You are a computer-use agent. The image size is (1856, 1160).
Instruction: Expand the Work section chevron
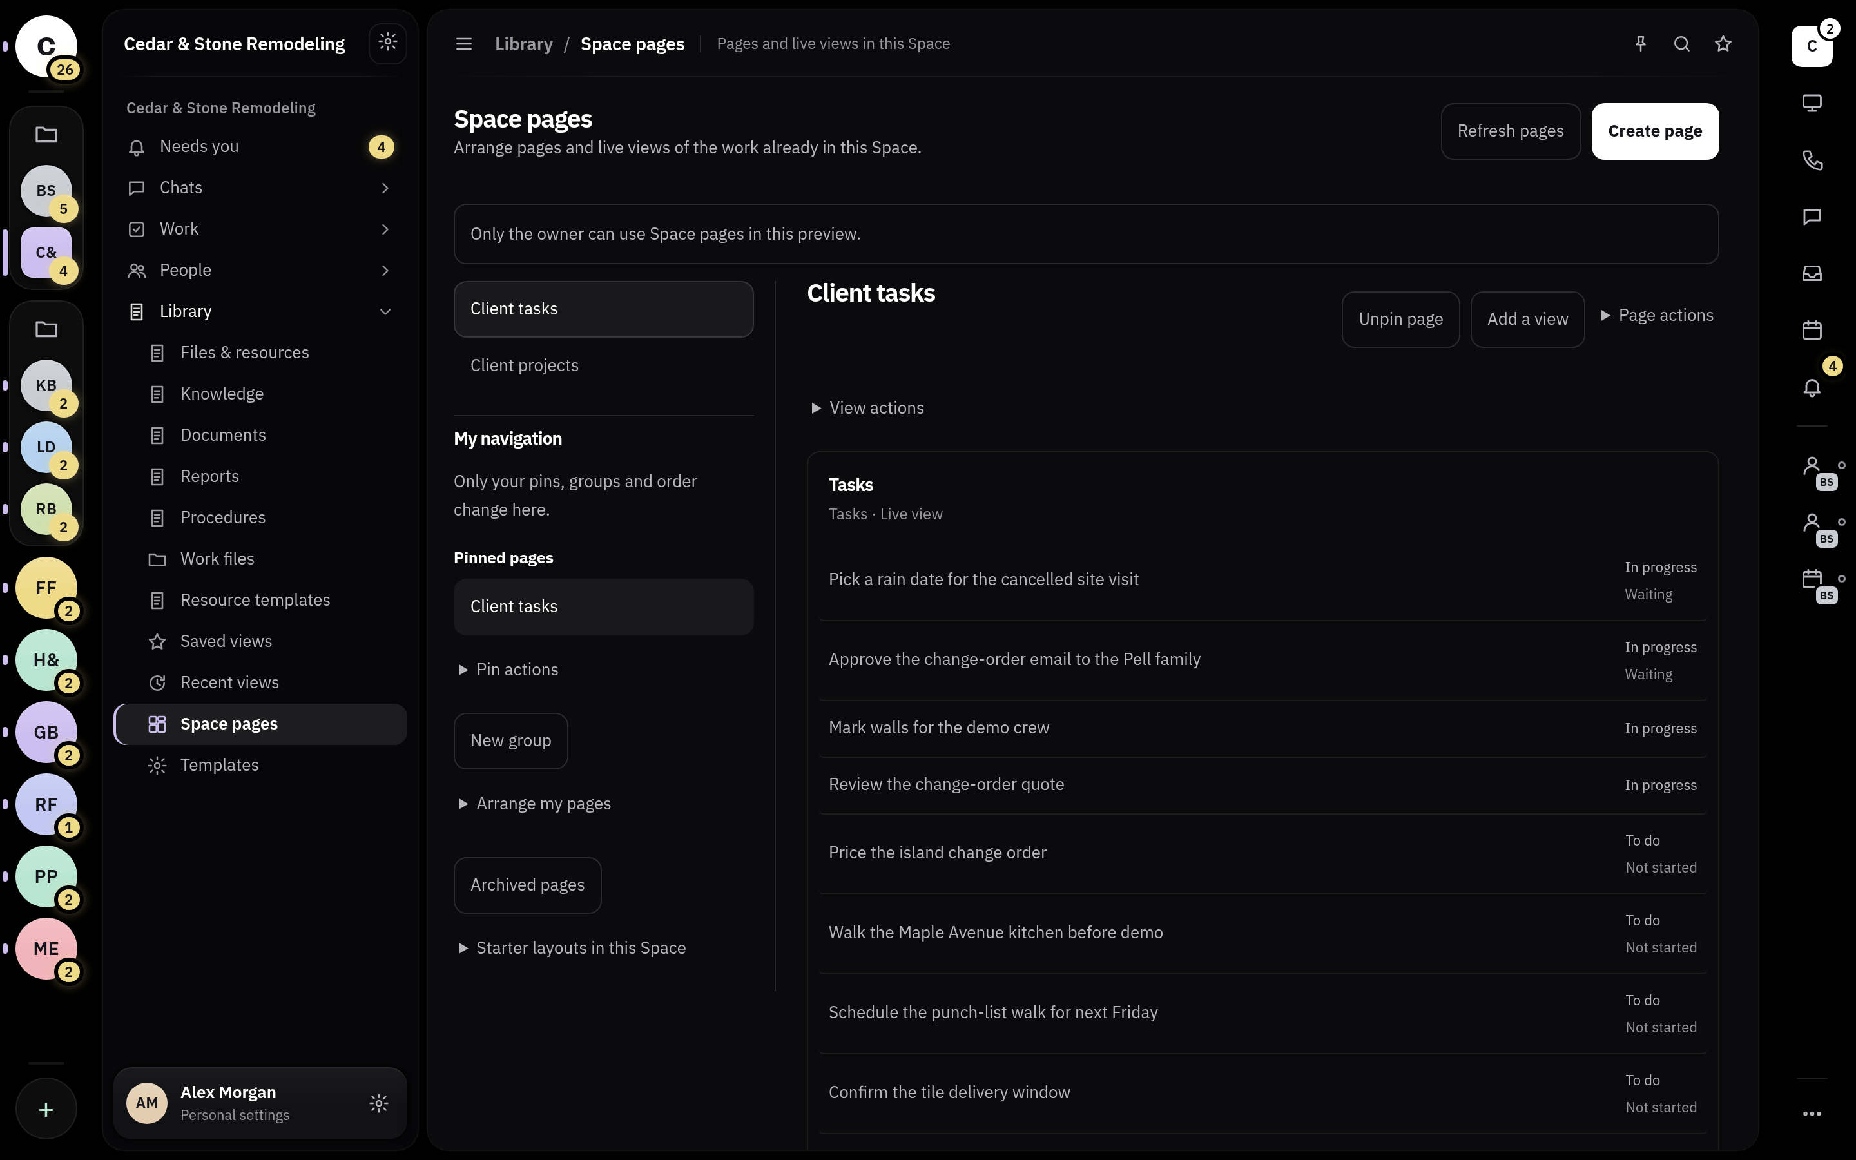tap(385, 229)
